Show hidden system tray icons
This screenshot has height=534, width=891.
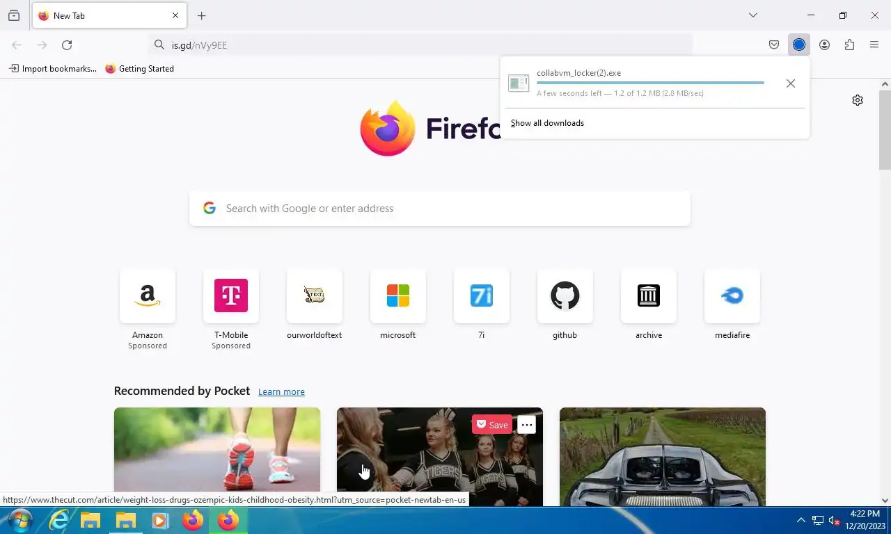pos(801,520)
